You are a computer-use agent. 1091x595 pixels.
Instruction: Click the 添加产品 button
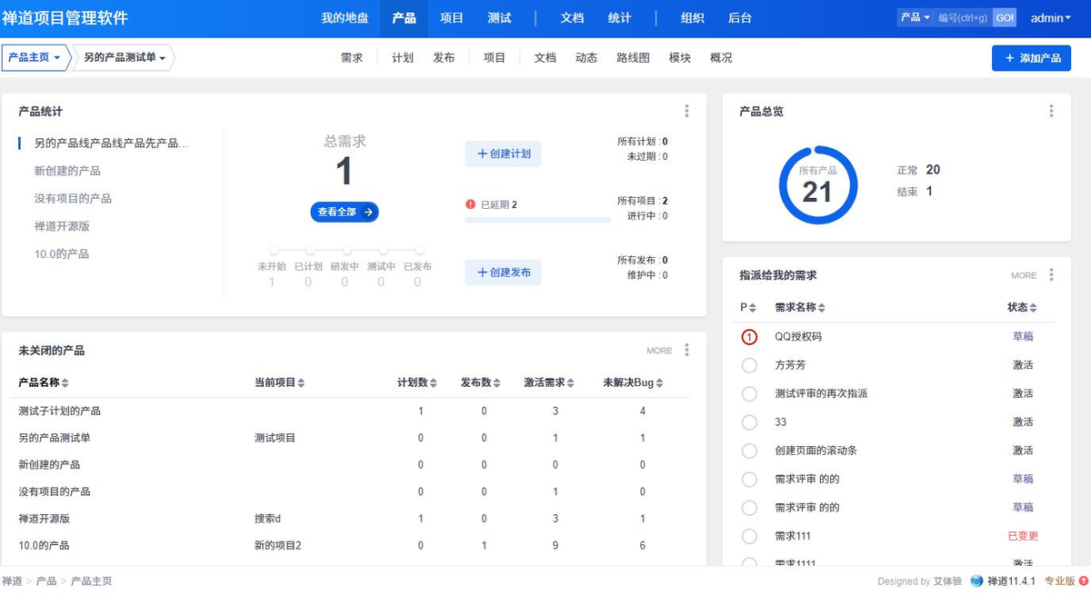(1031, 58)
